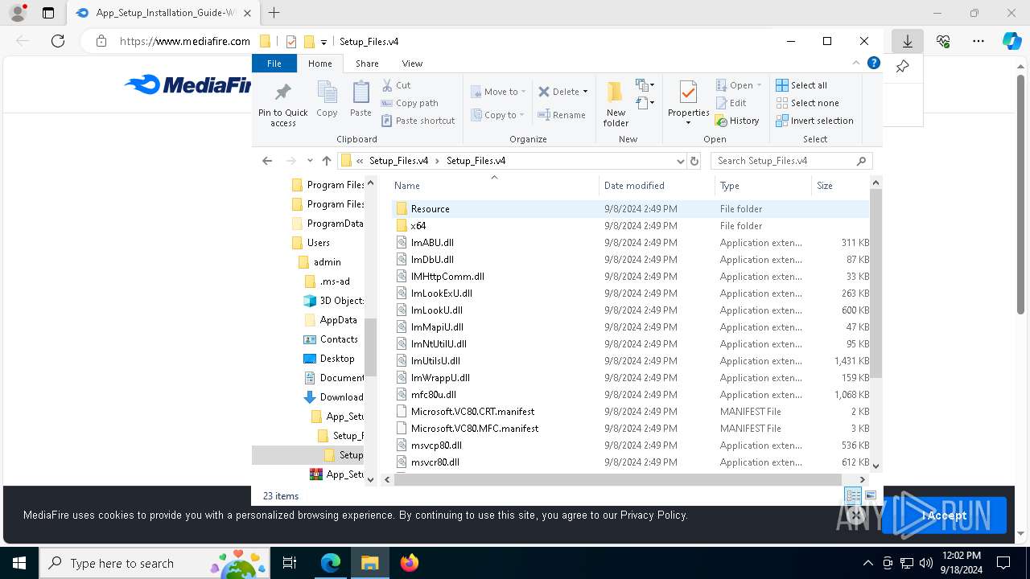Click the Rename command
Screen dimensions: 1030x579
coord(562,115)
